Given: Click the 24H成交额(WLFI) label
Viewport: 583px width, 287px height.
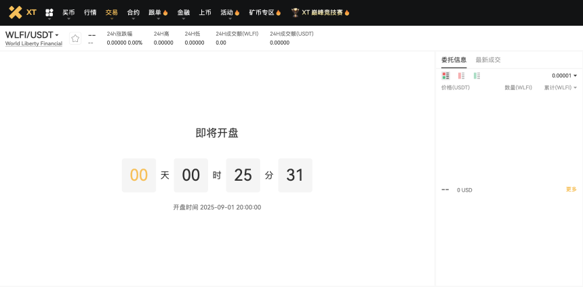Looking at the screenshot, I should coord(237,34).
